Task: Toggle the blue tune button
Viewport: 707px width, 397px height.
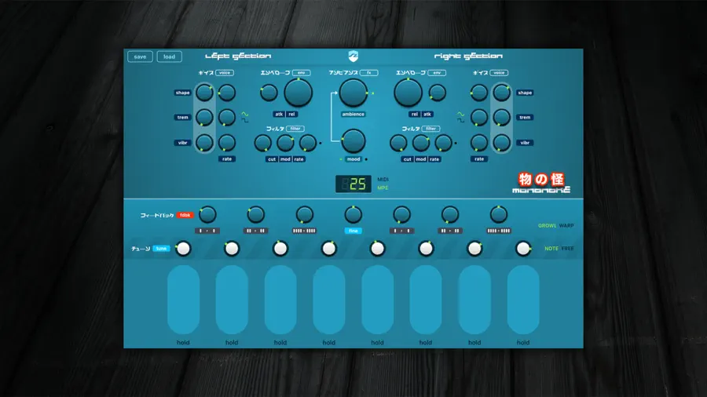Action: tap(161, 249)
